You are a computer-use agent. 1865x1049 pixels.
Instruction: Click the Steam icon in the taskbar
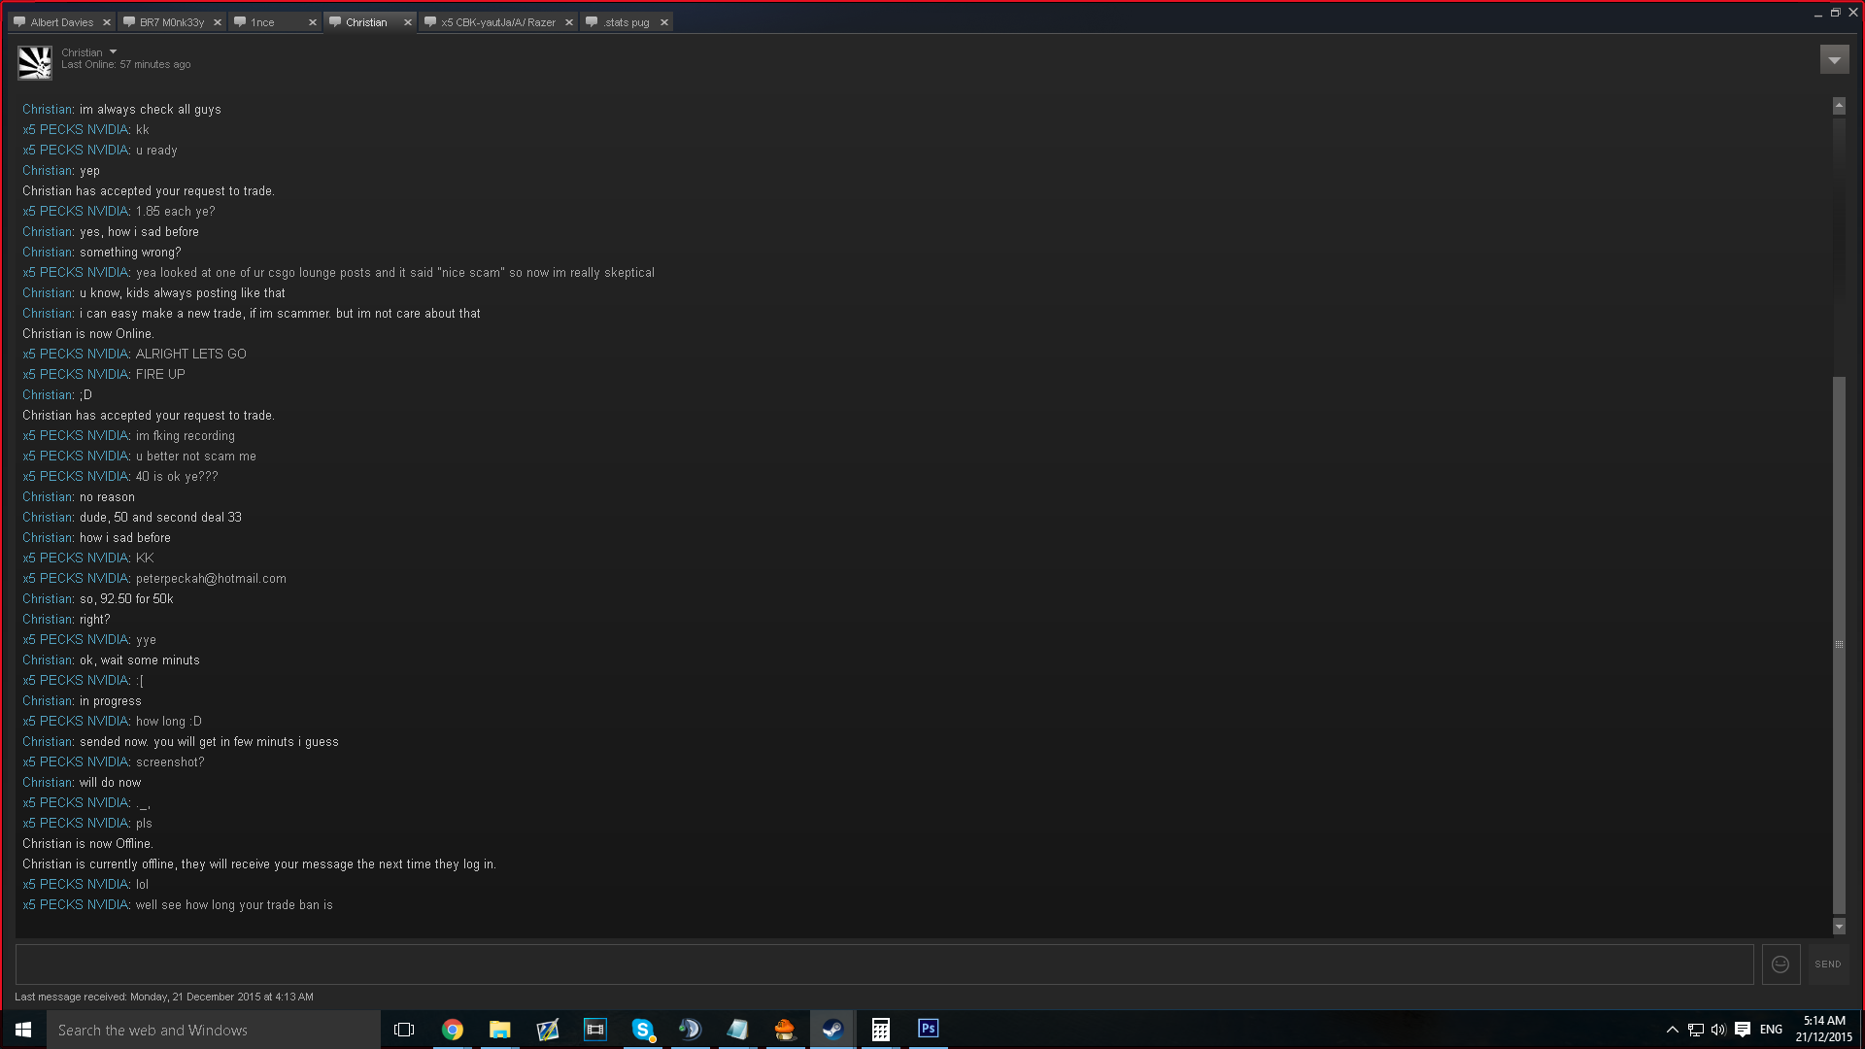pos(832,1030)
